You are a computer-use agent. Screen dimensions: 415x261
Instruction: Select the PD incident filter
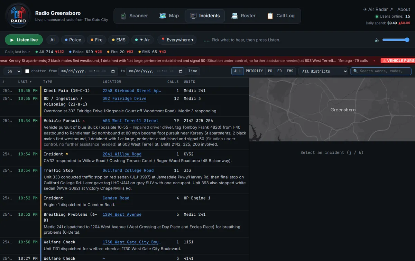270,71
